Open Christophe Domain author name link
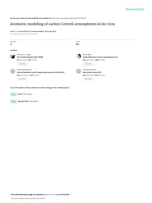 click(x=89, y=70)
